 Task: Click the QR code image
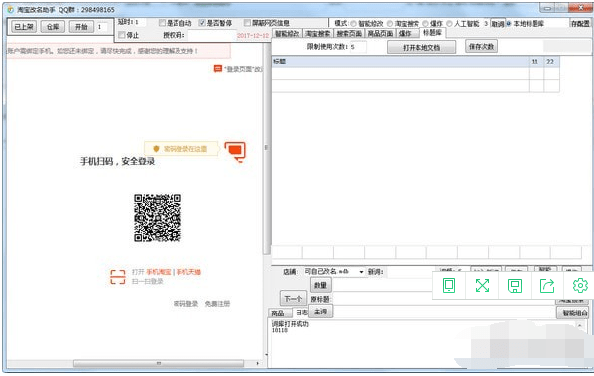(x=158, y=218)
